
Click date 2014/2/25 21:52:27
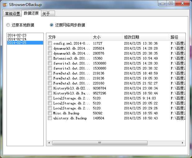(141, 83)
